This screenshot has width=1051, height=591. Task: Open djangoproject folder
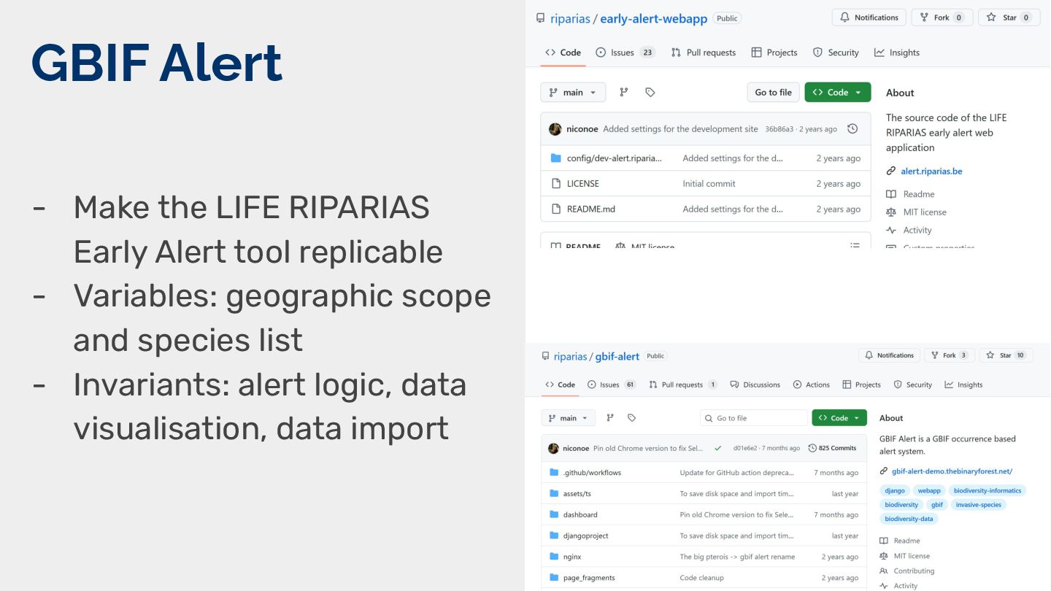coord(586,536)
